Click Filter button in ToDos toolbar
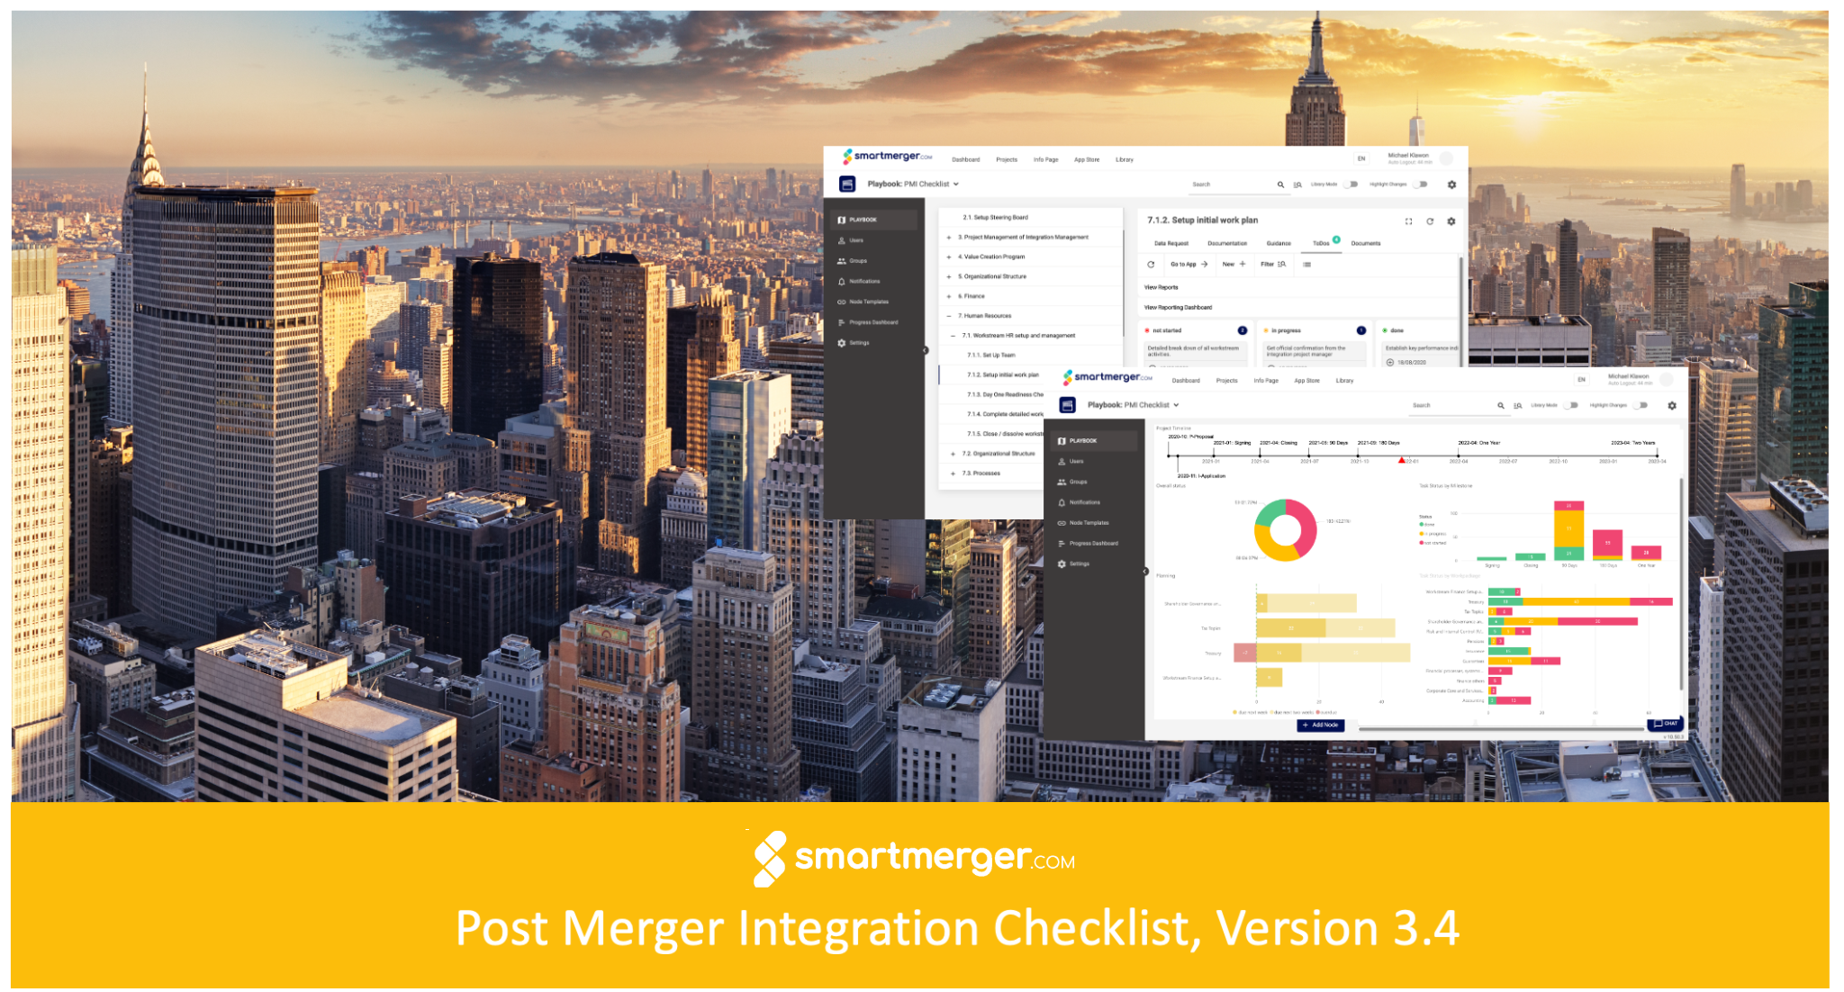 [1273, 265]
